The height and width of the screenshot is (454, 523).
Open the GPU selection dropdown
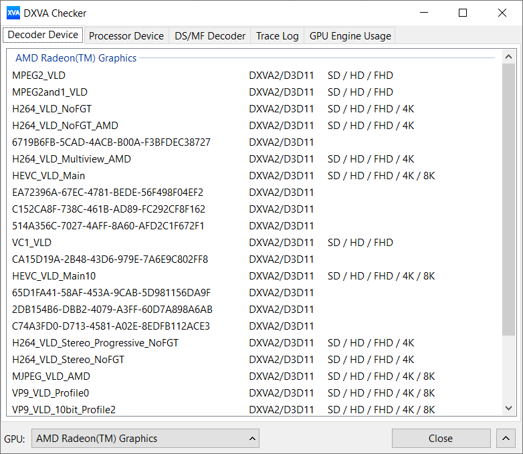145,439
